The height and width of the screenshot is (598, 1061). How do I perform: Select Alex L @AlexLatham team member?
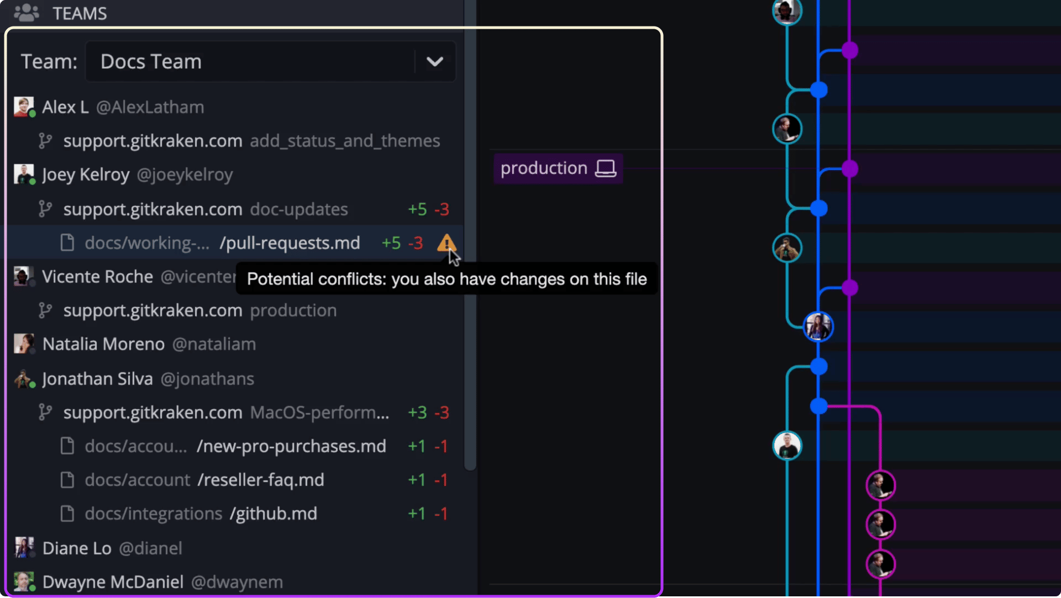pyautogui.click(x=234, y=107)
